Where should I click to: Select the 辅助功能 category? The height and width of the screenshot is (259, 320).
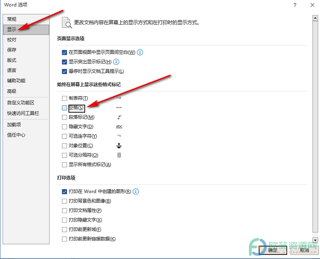(x=26, y=81)
